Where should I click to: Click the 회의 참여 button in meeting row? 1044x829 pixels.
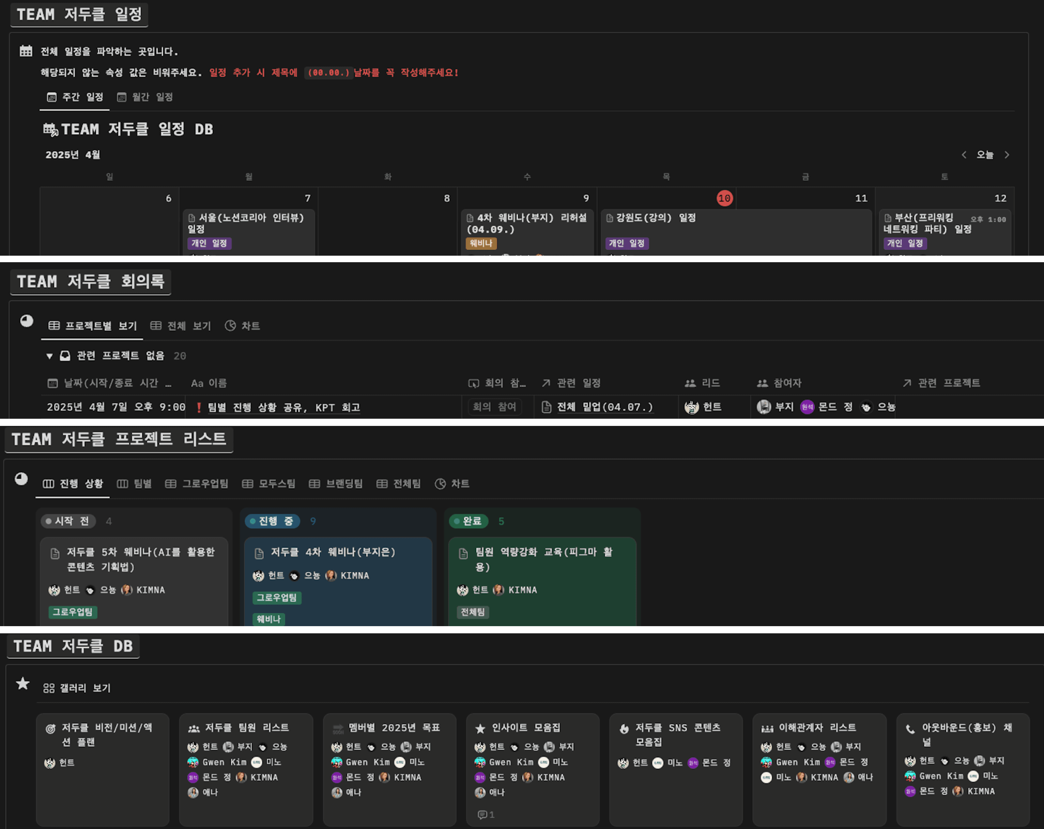tap(494, 407)
